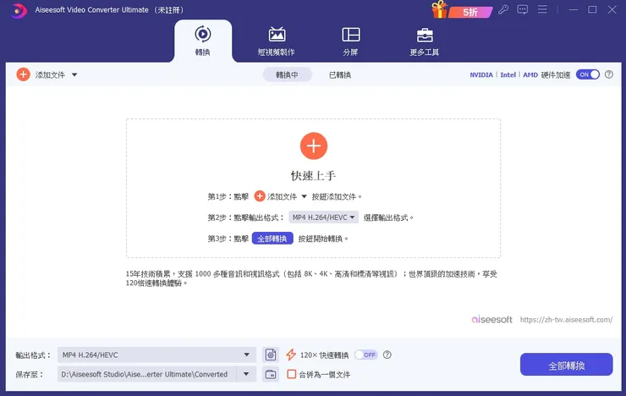
Task: Minimize the application window
Action: 574,9
